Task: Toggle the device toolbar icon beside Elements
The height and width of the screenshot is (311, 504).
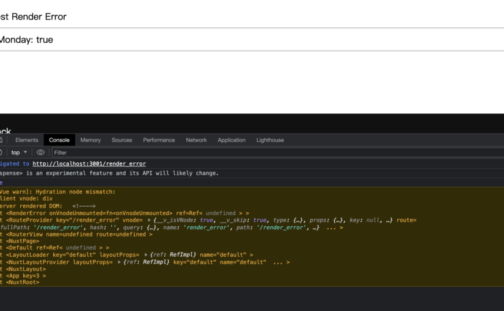Action: tap(2, 140)
